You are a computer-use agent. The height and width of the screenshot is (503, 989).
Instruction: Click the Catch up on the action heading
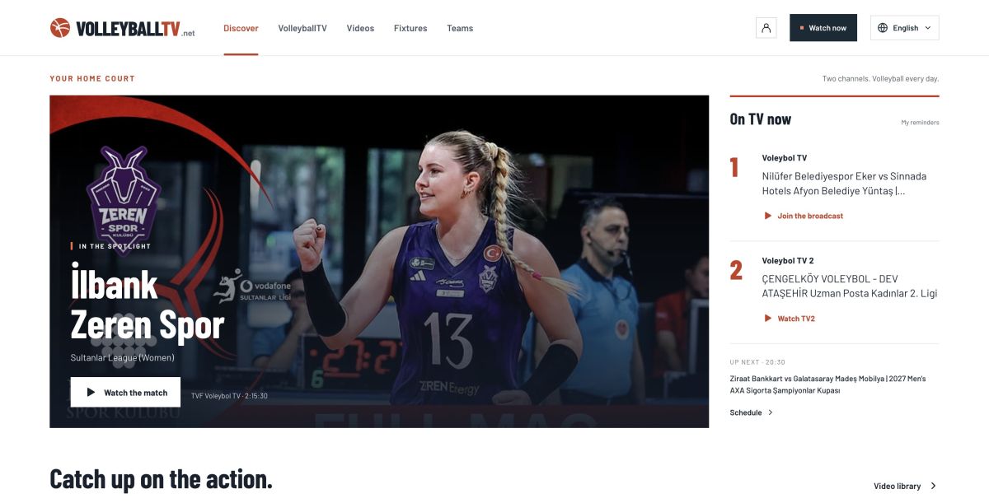pos(161,479)
